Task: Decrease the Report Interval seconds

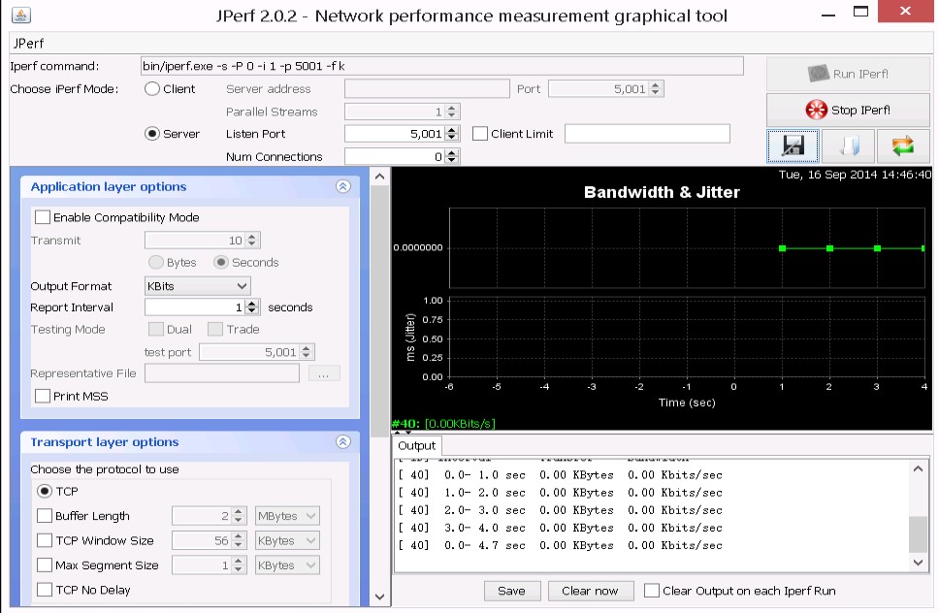Action: [x=252, y=311]
